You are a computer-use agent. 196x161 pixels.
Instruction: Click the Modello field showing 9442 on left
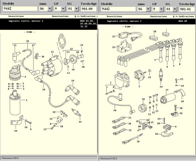pos(19,9)
